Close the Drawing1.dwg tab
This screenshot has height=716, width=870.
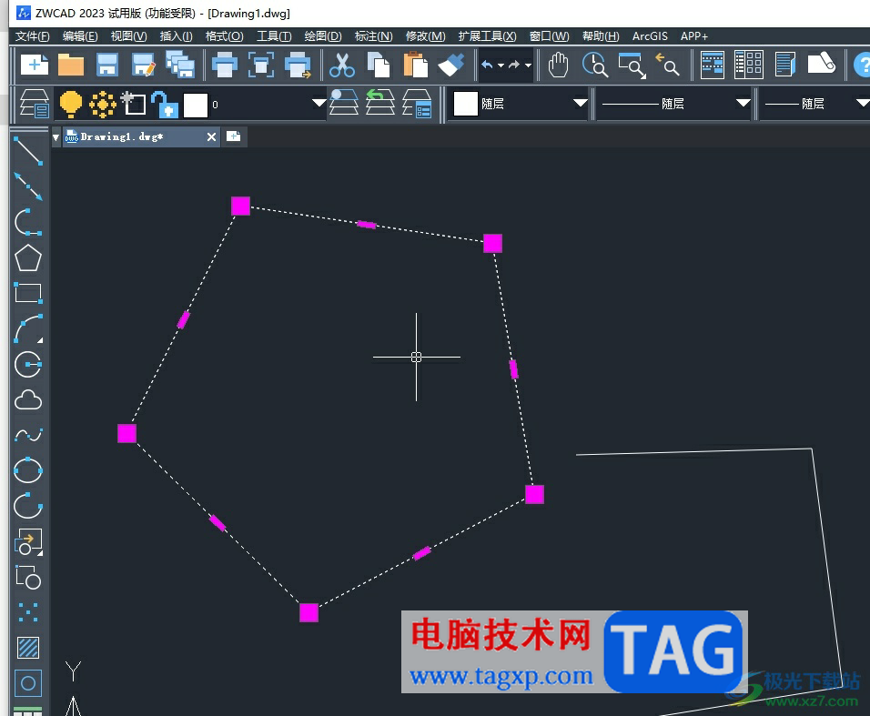coord(211,137)
